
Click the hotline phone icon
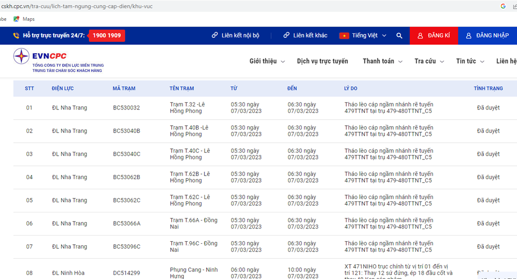16,36
